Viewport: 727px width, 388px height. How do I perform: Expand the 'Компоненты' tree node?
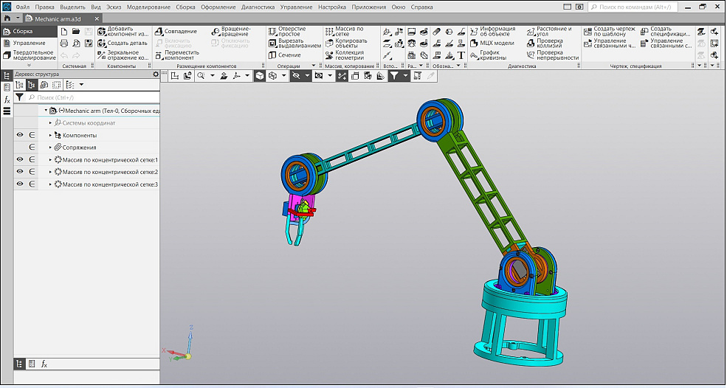point(50,136)
